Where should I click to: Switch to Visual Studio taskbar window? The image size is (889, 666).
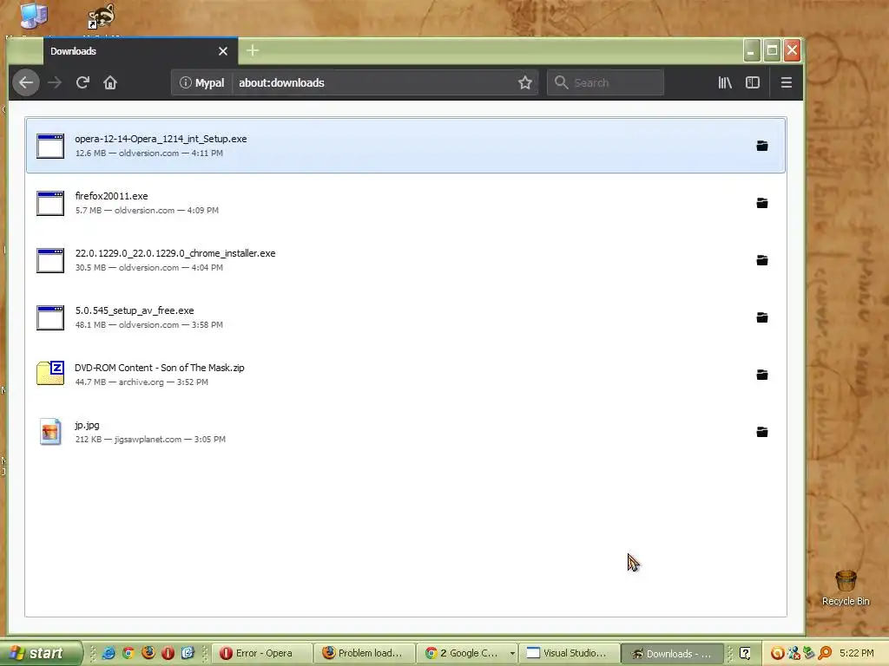click(570, 653)
